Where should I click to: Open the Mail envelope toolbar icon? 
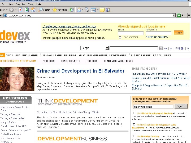pyautogui.click(x=79, y=10)
